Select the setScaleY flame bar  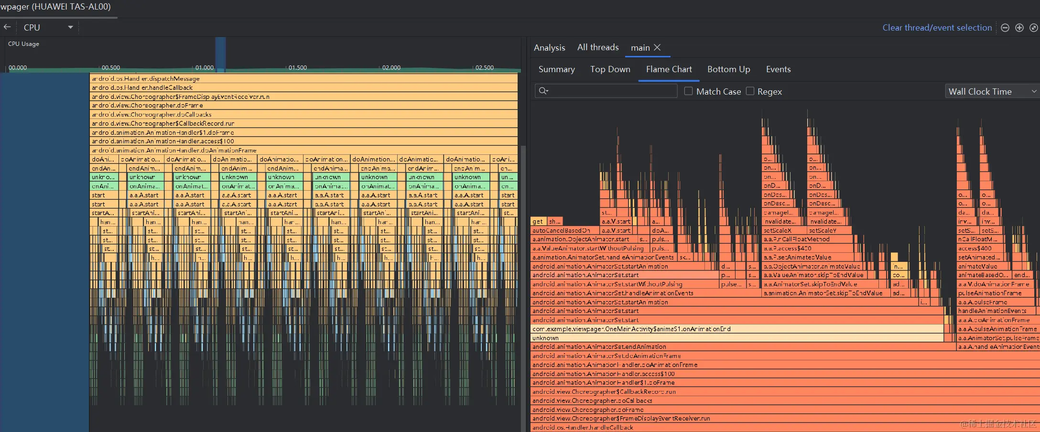[830, 230]
